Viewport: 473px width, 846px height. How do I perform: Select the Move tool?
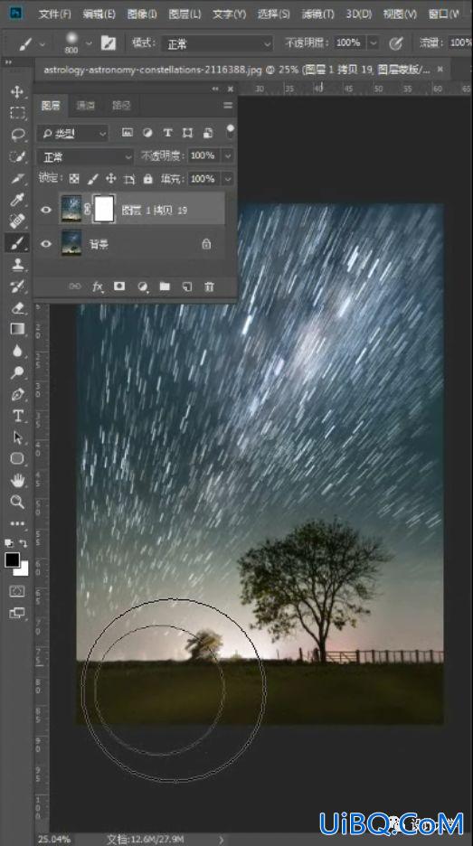pos(17,91)
